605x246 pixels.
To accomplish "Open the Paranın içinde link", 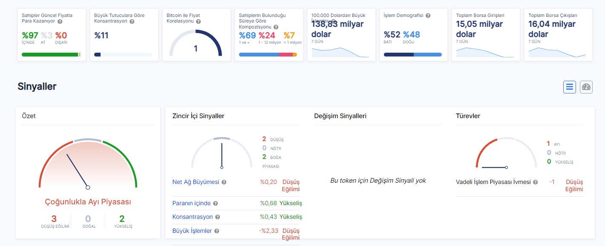I will tap(191, 203).
